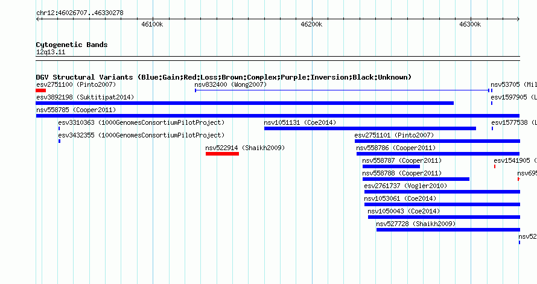Viewport: 537px width, 284px height.
Task: Click nsv1050043 (Coe2014) label
Action: click(404, 211)
